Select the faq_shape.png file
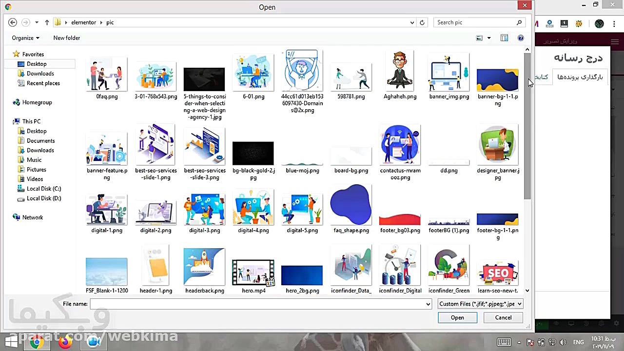624x351 pixels. point(351,209)
